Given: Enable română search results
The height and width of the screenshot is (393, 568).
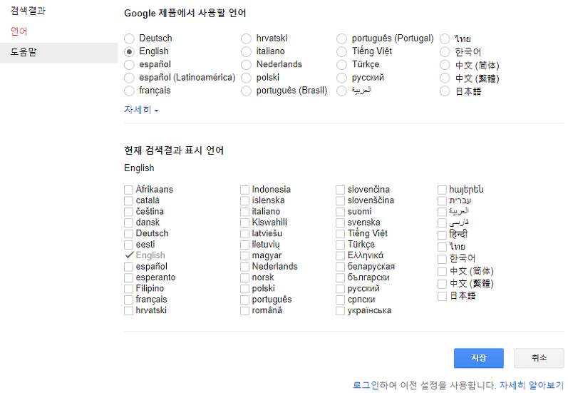Looking at the screenshot, I should click(245, 311).
